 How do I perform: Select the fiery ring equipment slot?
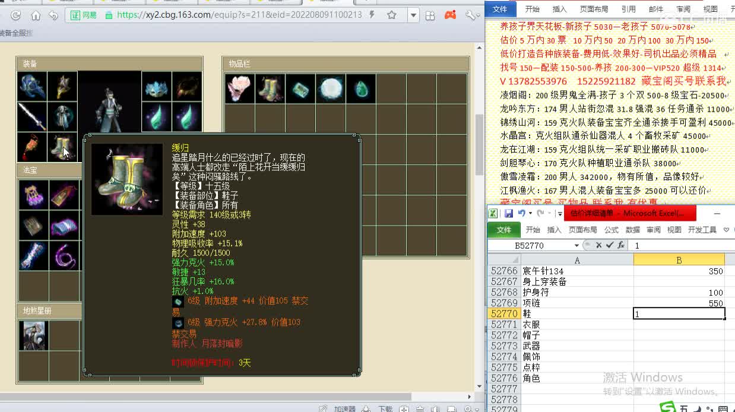pyautogui.click(x=187, y=87)
